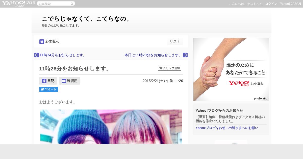The width and height of the screenshot is (303, 159).
Task: Click the folder icon beside 練習用
Action: pos(64,81)
